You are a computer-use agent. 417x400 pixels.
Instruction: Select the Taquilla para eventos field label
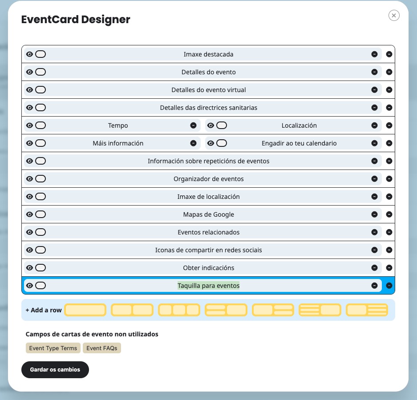point(208,286)
